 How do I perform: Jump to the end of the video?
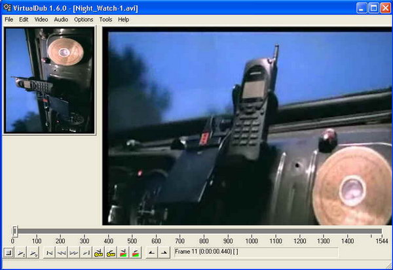point(86,253)
